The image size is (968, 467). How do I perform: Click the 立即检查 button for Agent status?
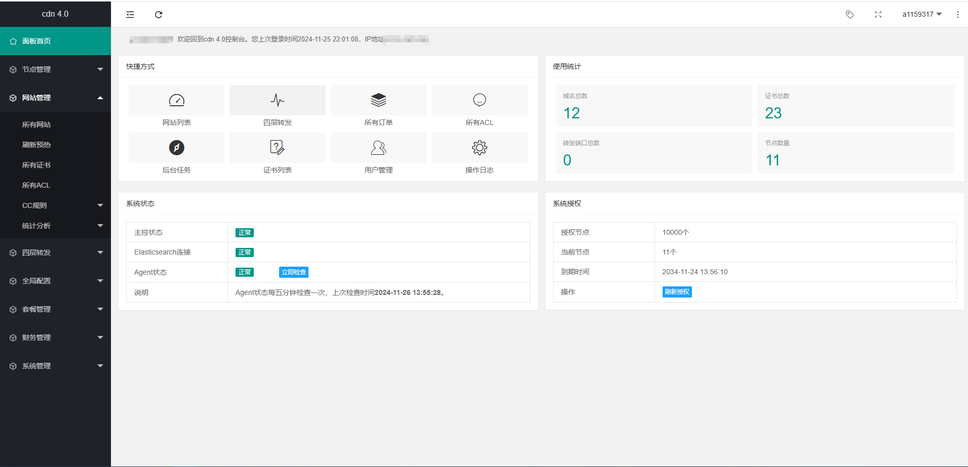(293, 272)
